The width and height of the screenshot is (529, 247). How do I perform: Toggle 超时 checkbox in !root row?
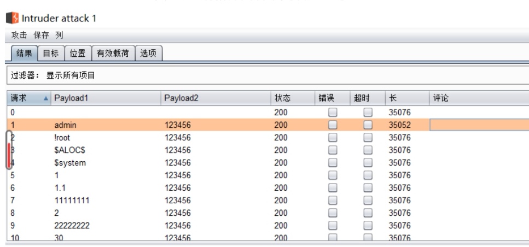[x=368, y=138]
